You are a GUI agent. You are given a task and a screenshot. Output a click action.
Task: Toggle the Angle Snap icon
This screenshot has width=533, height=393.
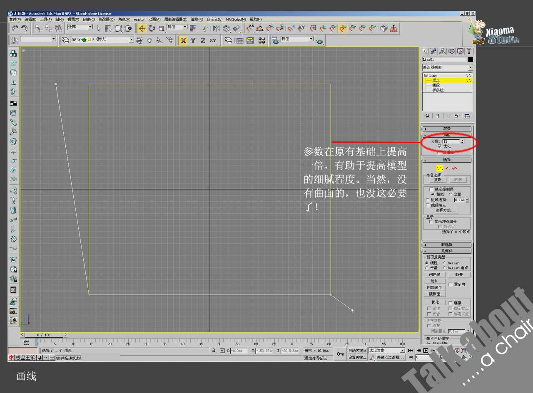(x=260, y=28)
